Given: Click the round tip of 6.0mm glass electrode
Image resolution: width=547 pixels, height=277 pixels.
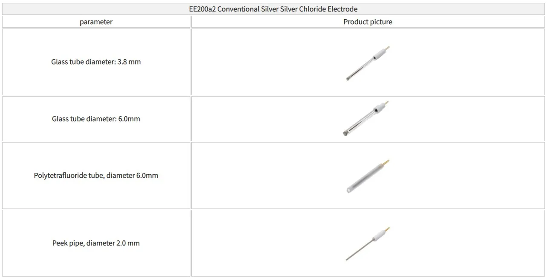Looking at the screenshot, I should [345, 134].
